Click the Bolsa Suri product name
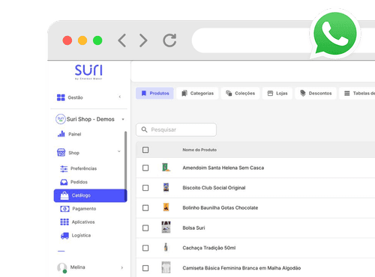Image resolution: width=375 pixels, height=277 pixels. [x=193, y=228]
